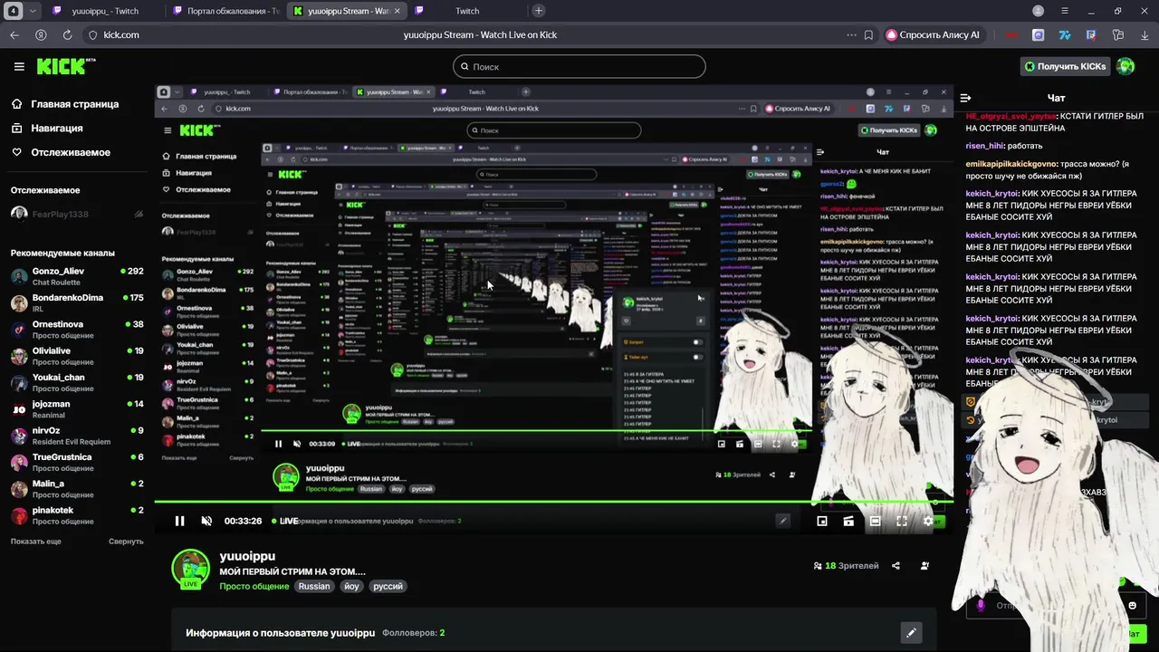Switch to the yuuoippu_ - Twitch tab
The height and width of the screenshot is (652, 1159).
tap(107, 11)
